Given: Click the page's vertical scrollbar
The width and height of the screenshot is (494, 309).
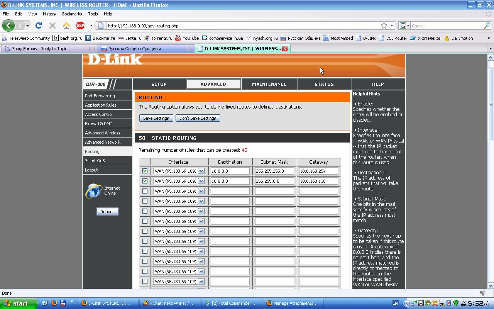Looking at the screenshot, I should coord(491,116).
